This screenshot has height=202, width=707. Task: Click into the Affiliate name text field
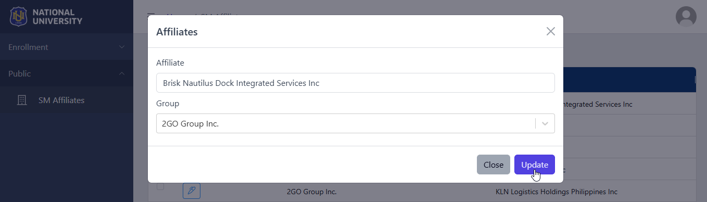click(x=355, y=83)
